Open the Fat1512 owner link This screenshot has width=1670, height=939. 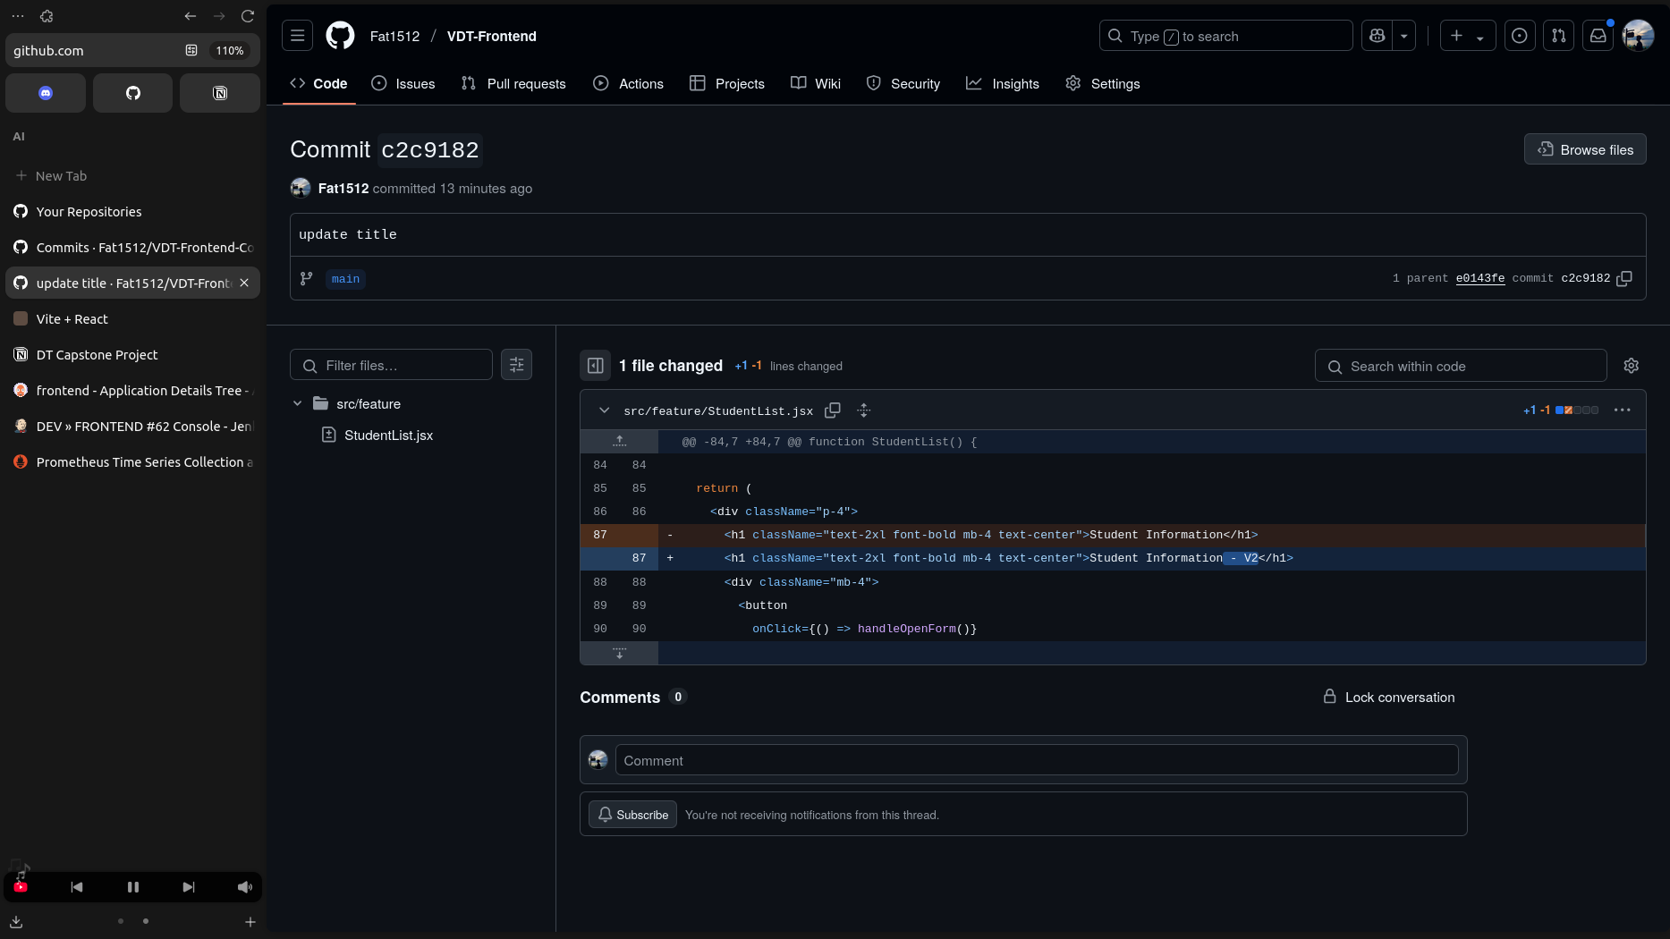pos(394,36)
